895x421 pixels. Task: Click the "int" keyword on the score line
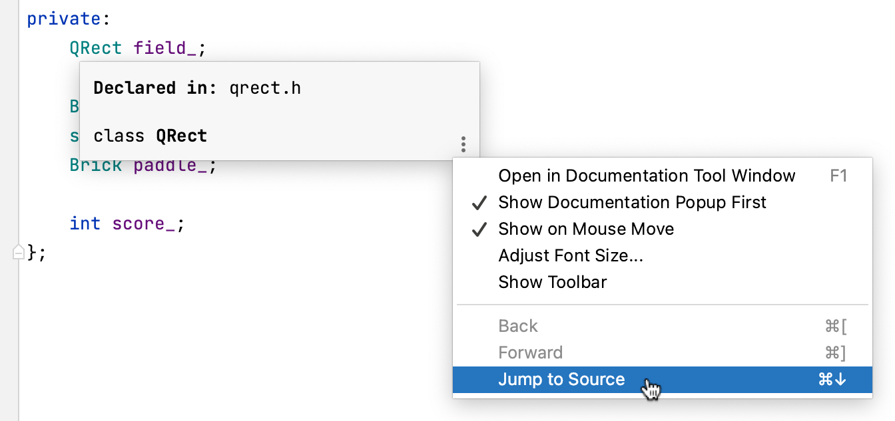pos(85,223)
